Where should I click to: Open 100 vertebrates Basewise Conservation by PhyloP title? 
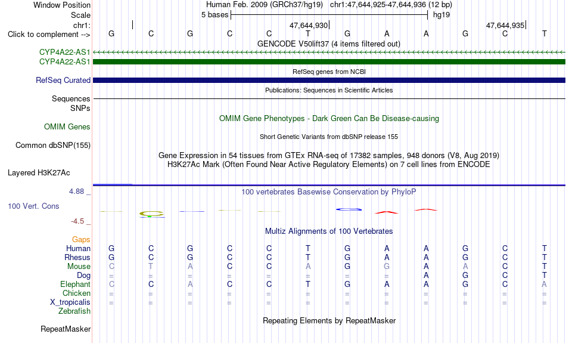(328, 192)
